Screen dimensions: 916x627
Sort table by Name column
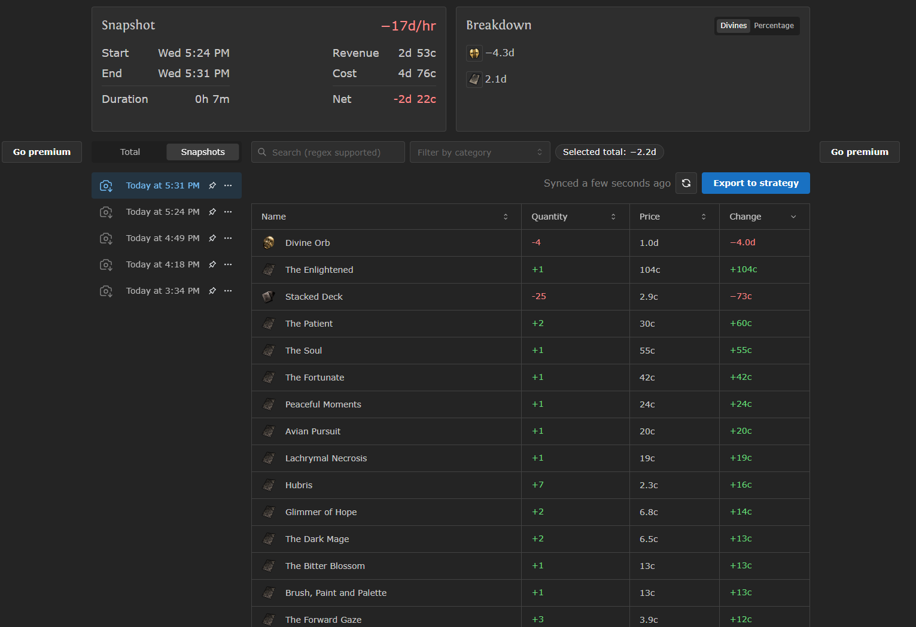[386, 217]
